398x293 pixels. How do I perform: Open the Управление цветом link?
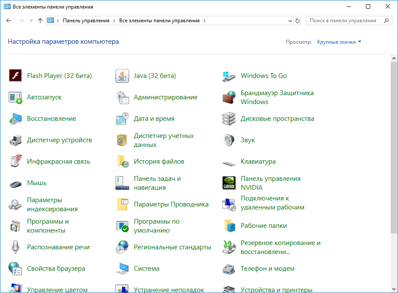tap(57, 290)
